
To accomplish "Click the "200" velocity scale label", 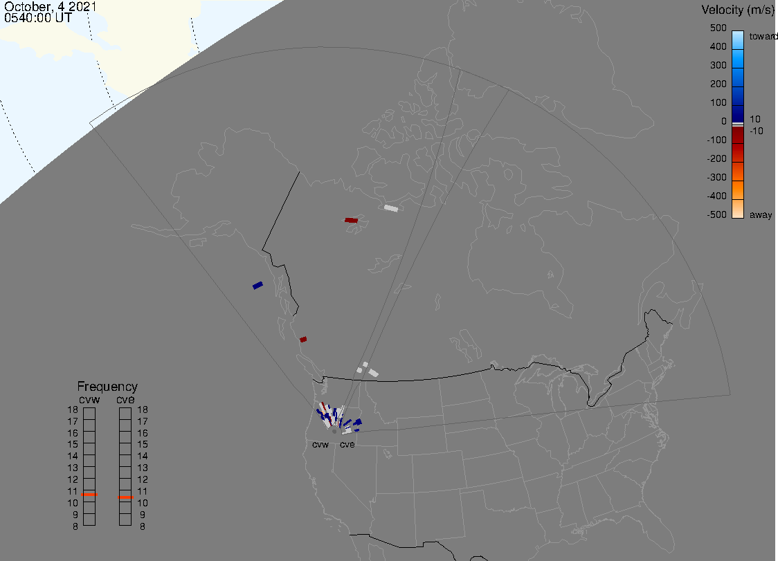I will pos(718,84).
